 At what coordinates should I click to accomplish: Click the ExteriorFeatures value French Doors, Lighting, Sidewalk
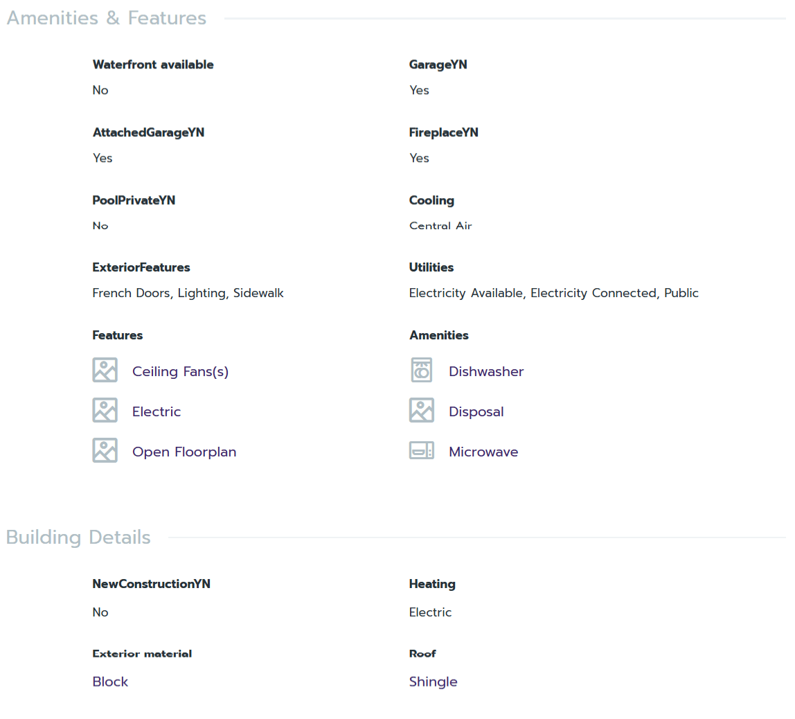click(188, 294)
